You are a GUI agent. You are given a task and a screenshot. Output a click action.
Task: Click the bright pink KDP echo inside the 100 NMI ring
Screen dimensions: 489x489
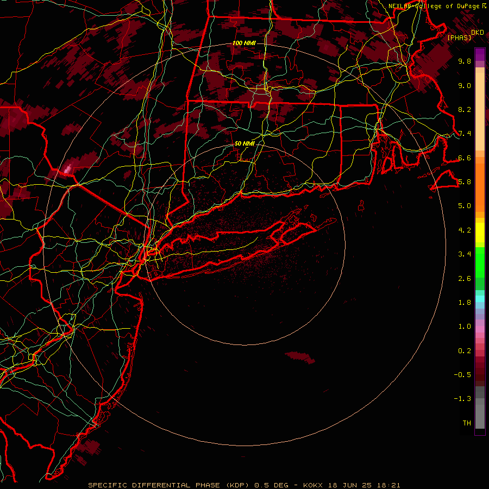coord(67,169)
